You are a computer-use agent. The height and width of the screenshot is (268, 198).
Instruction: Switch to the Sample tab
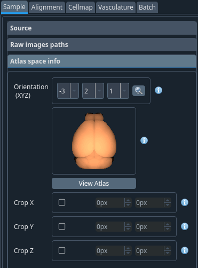(14, 7)
